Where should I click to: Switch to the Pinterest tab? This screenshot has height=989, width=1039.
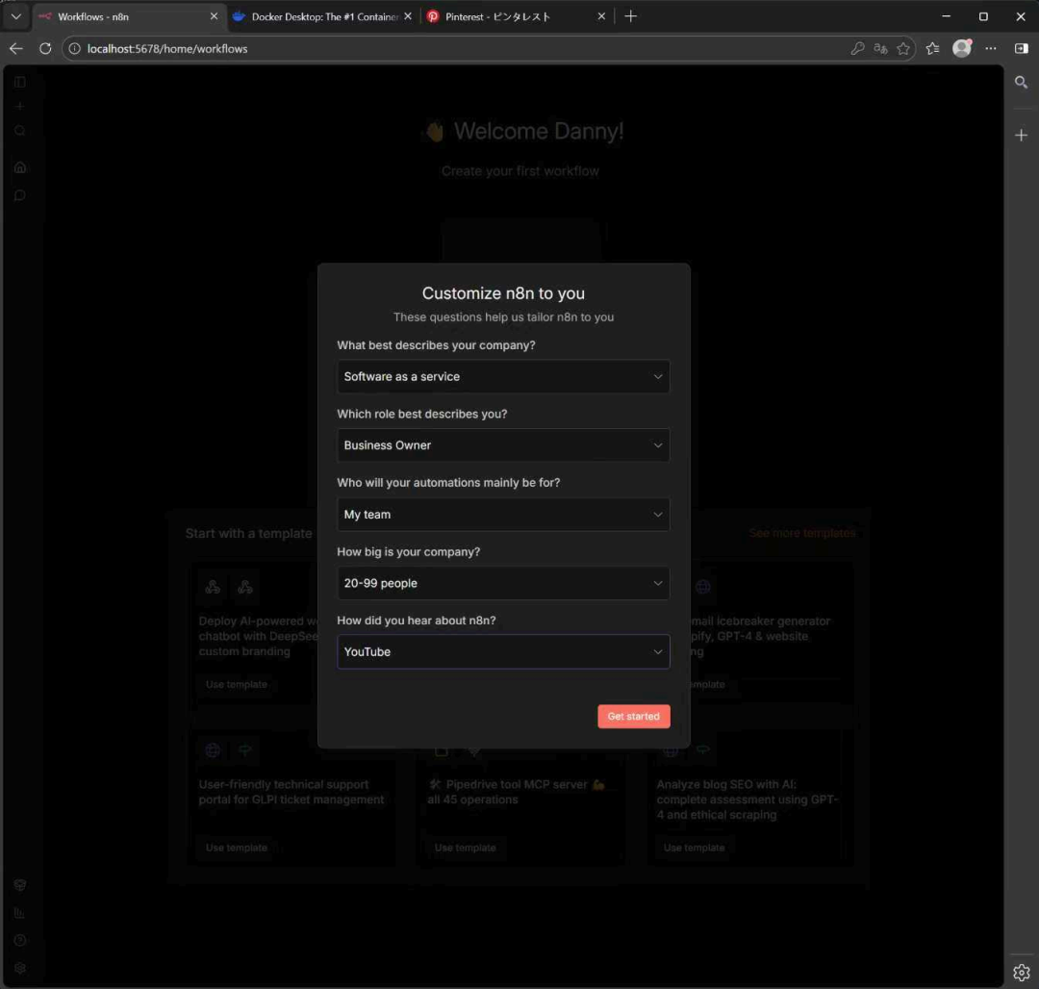click(510, 16)
